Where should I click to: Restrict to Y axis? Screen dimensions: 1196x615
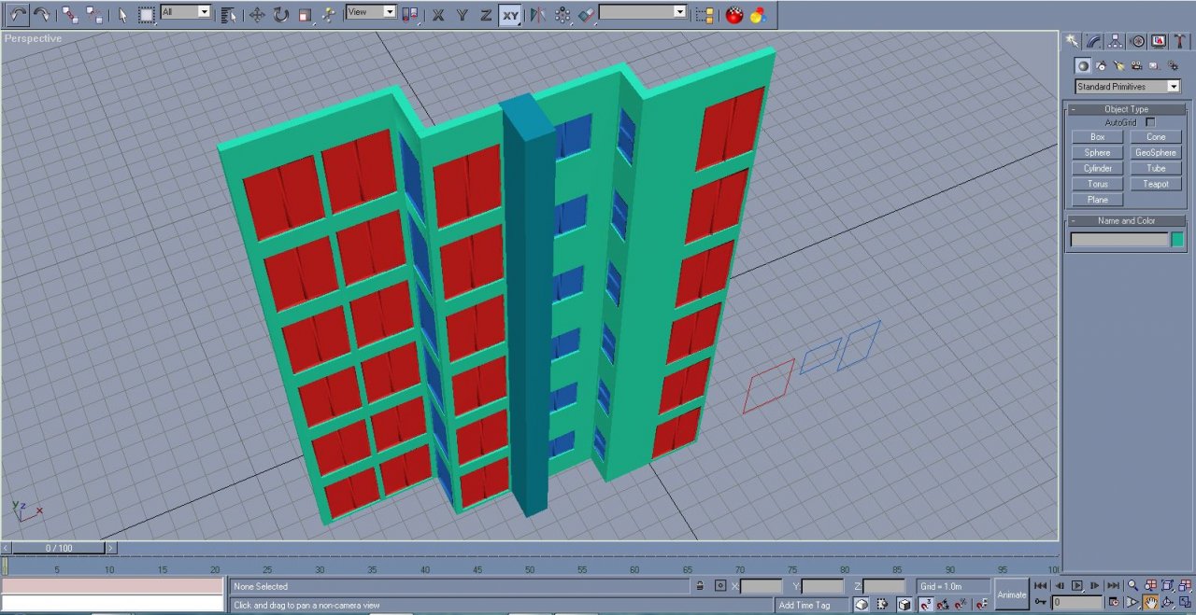(463, 14)
